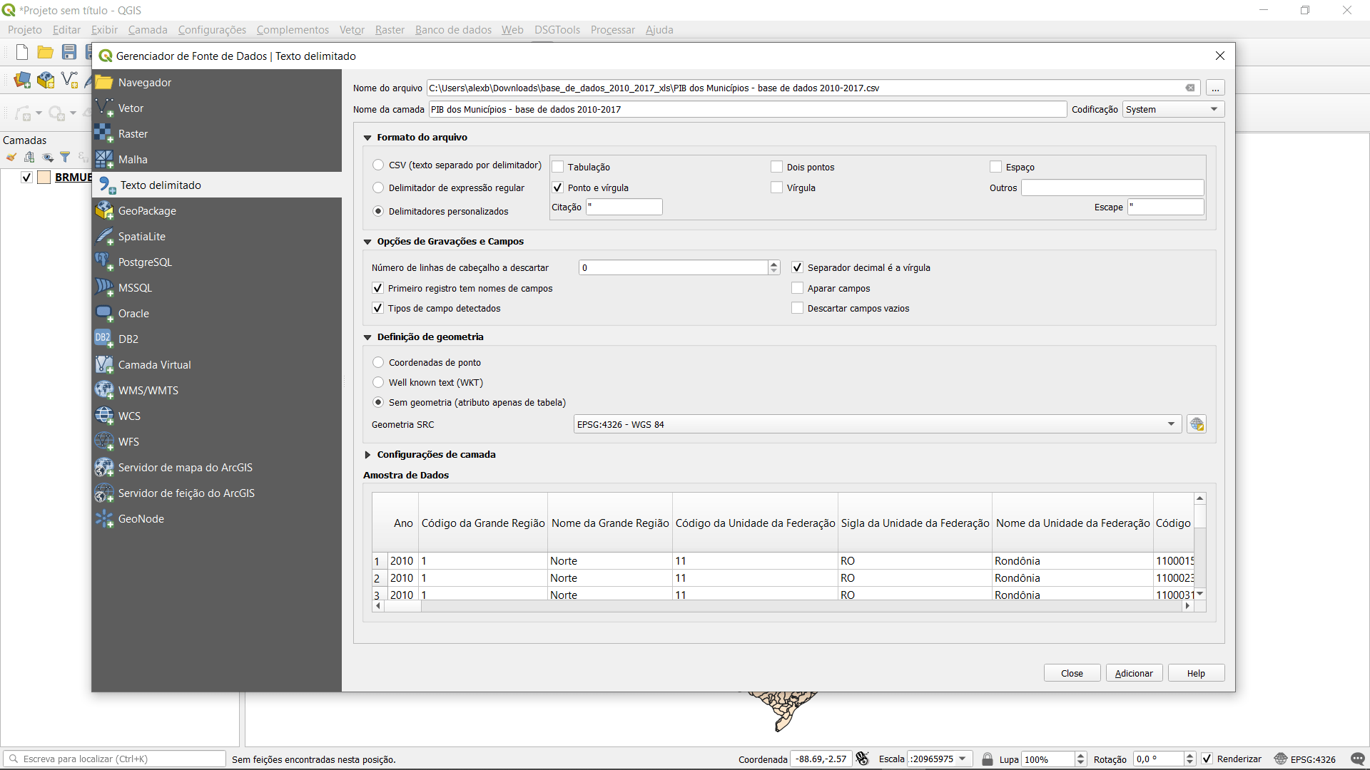1370x770 pixels.
Task: Click the WMS/WMTS source icon
Action: click(x=104, y=390)
